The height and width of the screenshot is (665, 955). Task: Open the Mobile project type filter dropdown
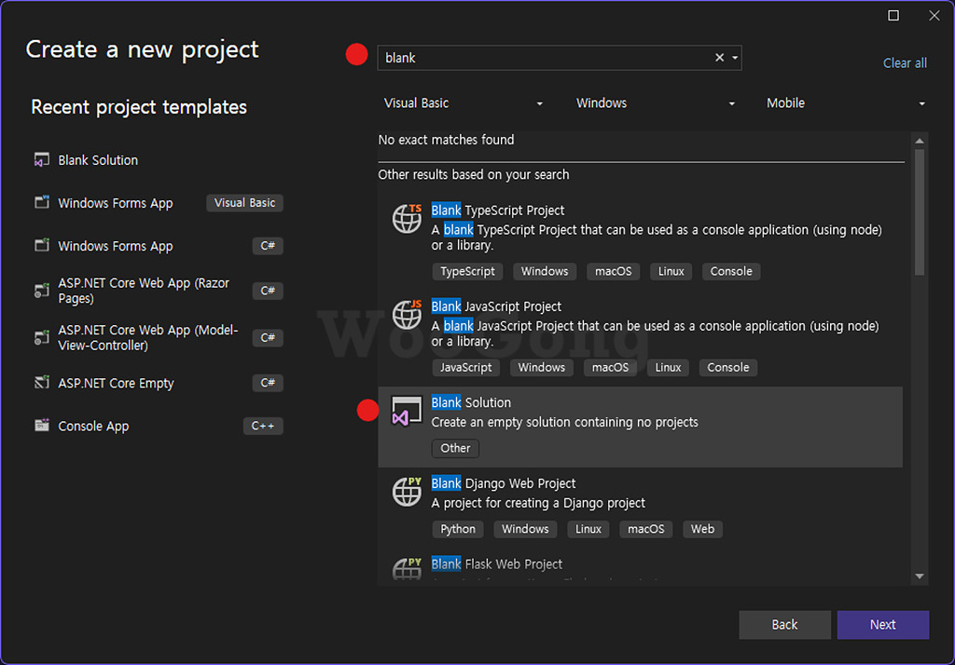(845, 103)
